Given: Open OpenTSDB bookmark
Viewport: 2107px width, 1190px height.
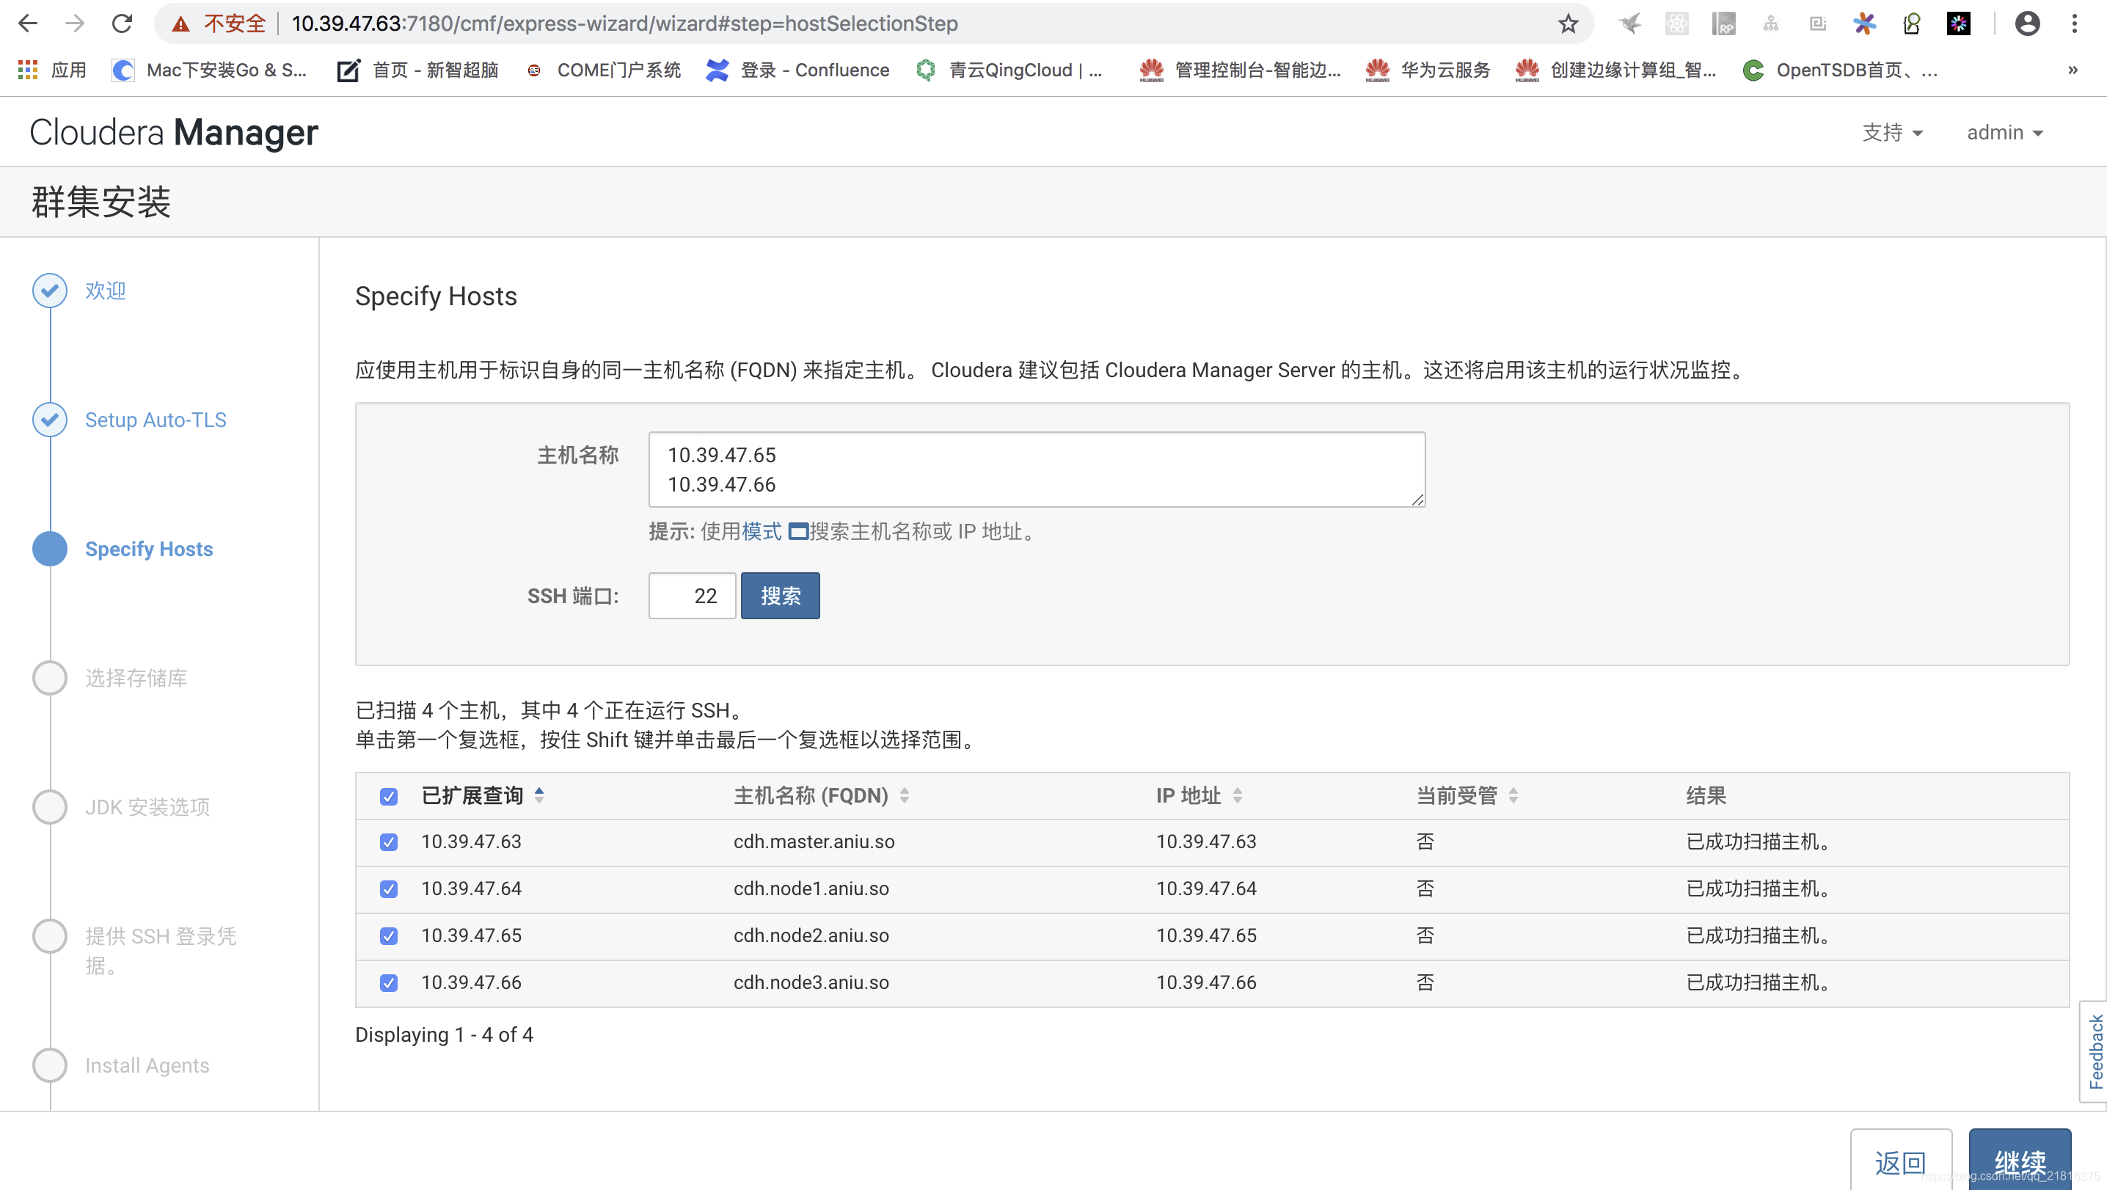Looking at the screenshot, I should click(x=1841, y=70).
